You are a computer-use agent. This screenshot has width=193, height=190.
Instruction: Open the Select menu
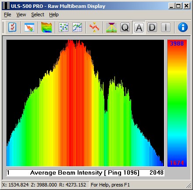[38, 14]
